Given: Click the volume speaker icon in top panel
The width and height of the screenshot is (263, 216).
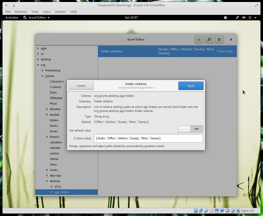Looking at the screenshot, I should (244, 18).
